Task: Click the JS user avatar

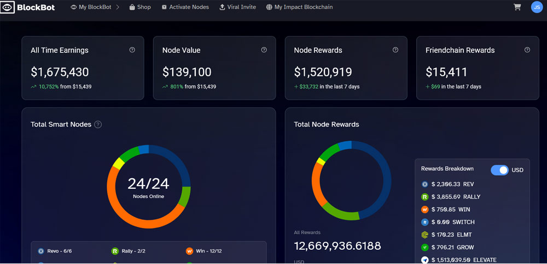Action: click(x=537, y=7)
